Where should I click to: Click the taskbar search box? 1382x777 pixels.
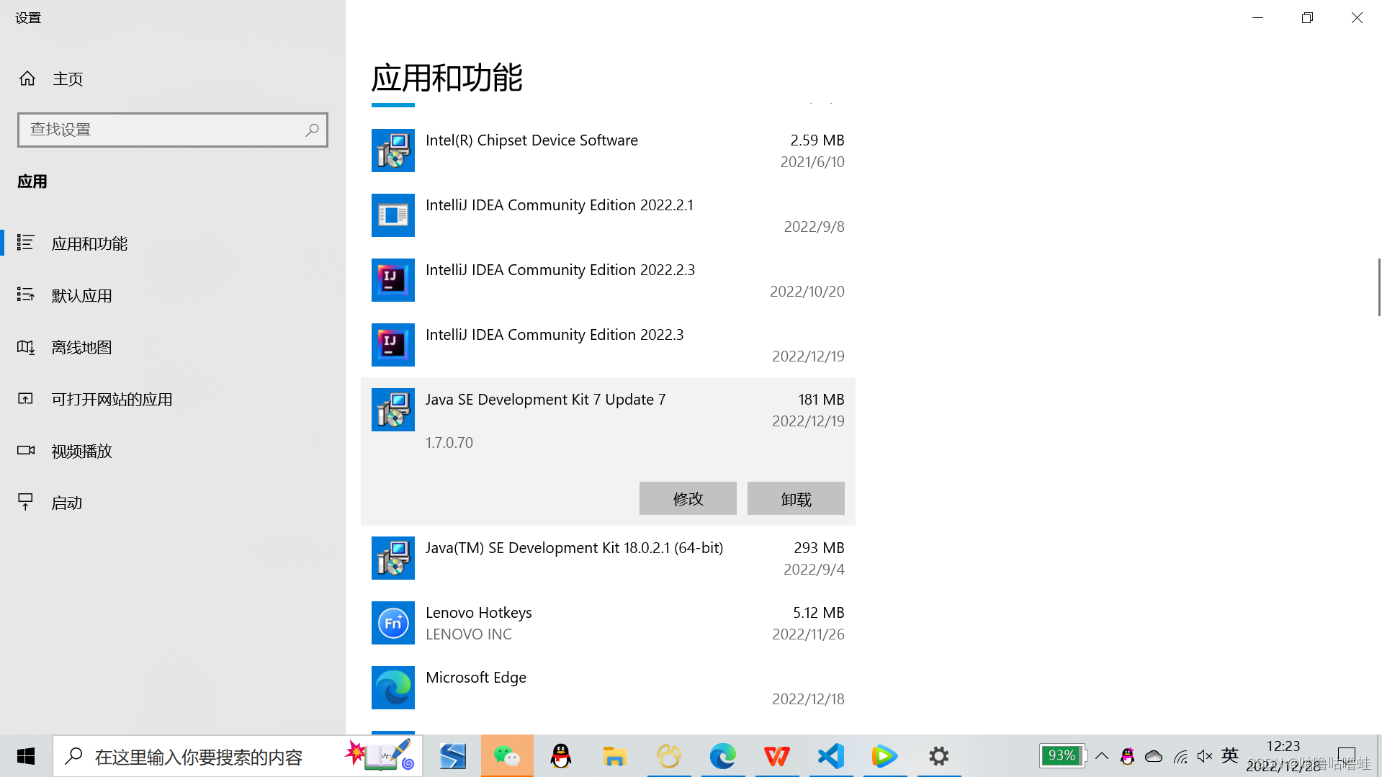238,756
